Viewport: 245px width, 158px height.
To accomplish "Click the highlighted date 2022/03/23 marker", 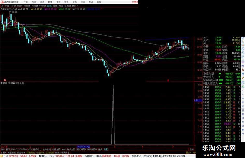I will pyautogui.click(x=83, y=147).
